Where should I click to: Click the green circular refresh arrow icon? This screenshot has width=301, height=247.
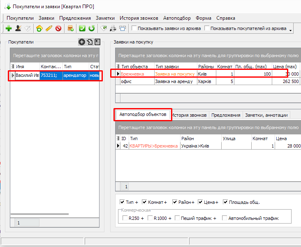click(92, 28)
